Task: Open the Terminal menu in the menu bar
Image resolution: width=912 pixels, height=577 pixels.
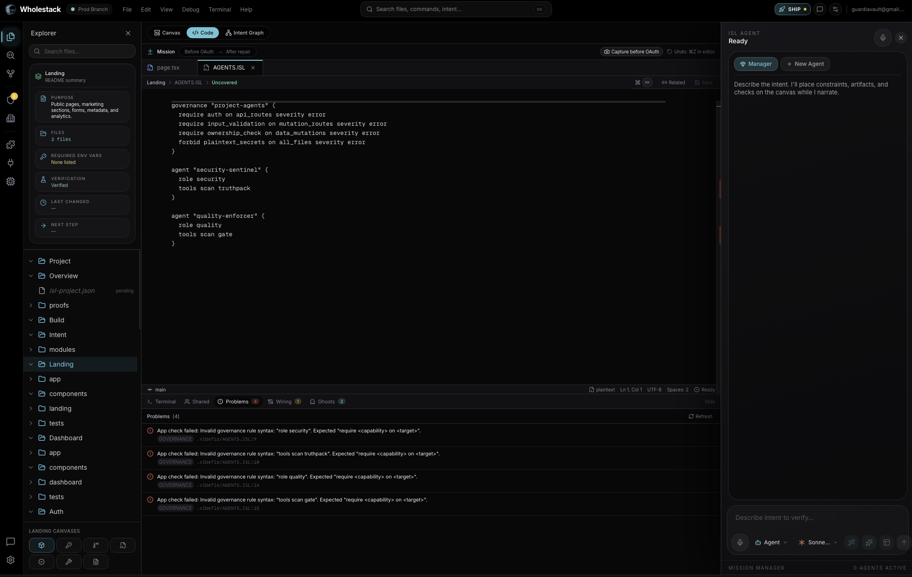Action: [x=220, y=9]
